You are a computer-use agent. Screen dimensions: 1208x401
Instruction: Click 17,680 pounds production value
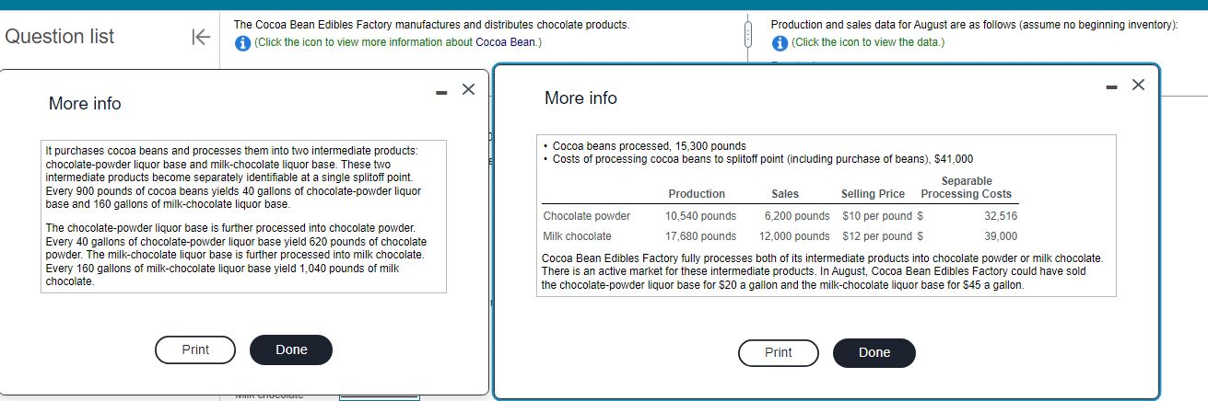700,236
